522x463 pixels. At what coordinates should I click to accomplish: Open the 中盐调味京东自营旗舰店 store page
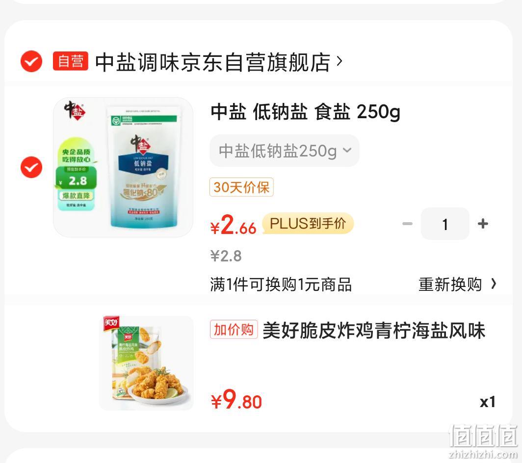[x=212, y=62]
